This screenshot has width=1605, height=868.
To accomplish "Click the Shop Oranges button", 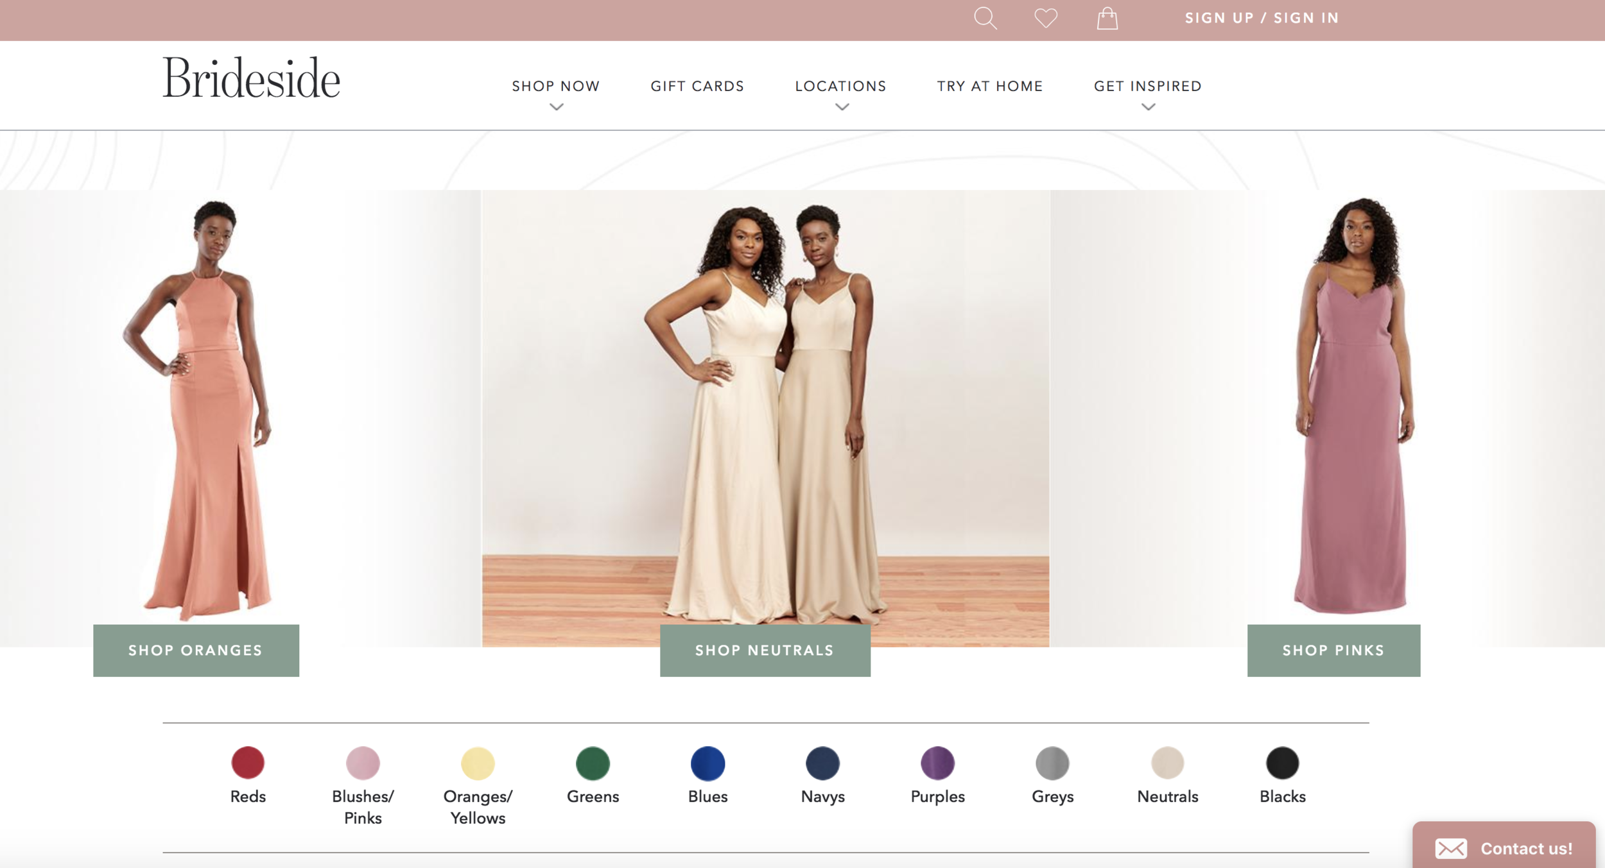I will click(195, 650).
